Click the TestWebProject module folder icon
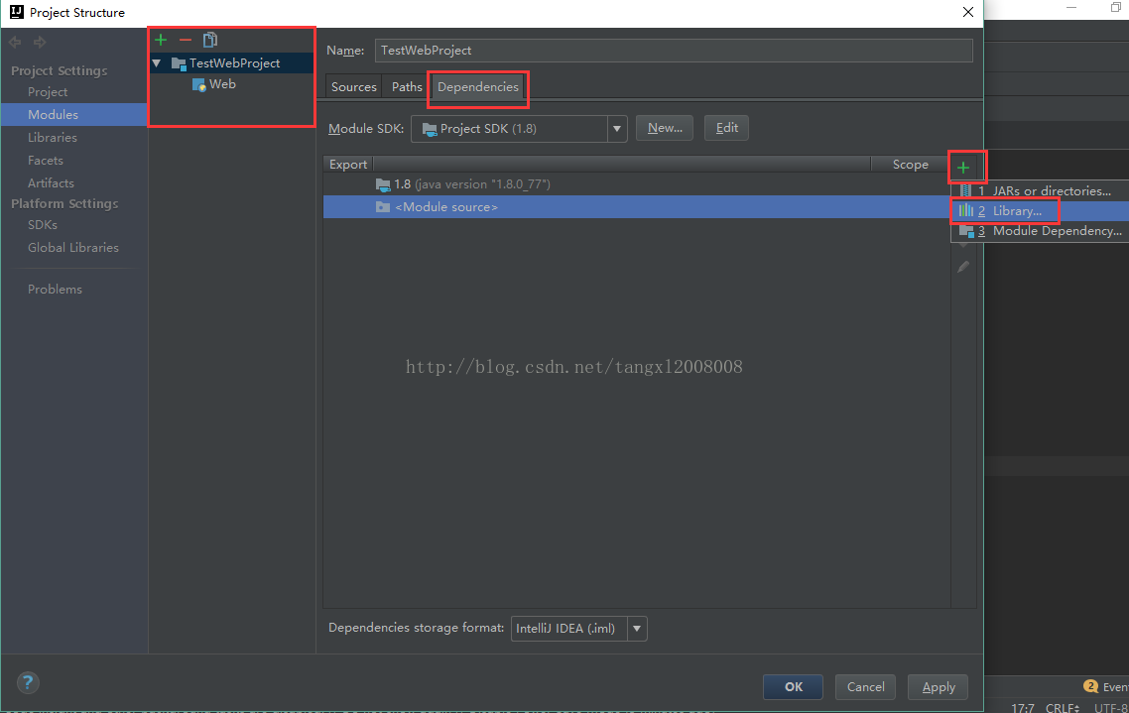 pyautogui.click(x=179, y=63)
